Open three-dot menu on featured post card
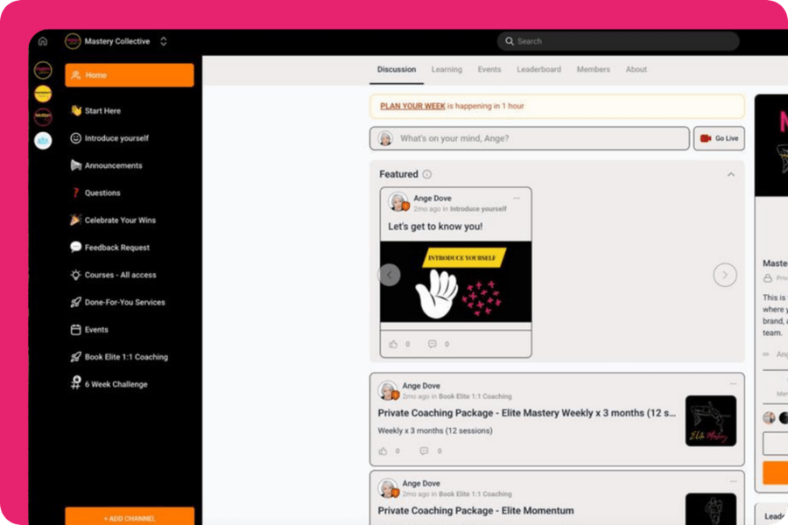Viewport: 788px width, 525px height. [517, 198]
